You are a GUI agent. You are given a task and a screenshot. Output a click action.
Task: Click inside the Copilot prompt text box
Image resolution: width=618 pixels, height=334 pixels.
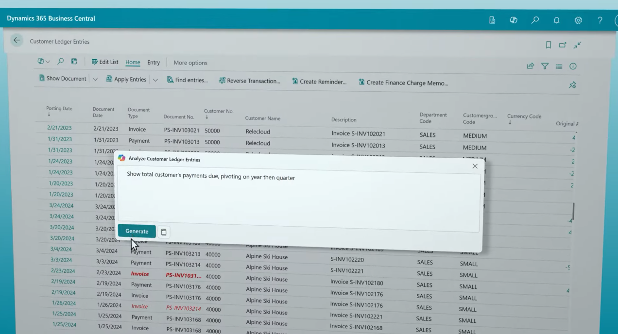coord(299,198)
